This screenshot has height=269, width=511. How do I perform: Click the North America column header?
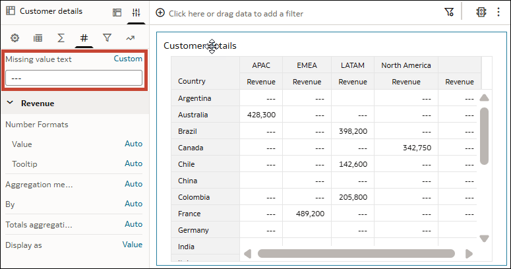[406, 65]
